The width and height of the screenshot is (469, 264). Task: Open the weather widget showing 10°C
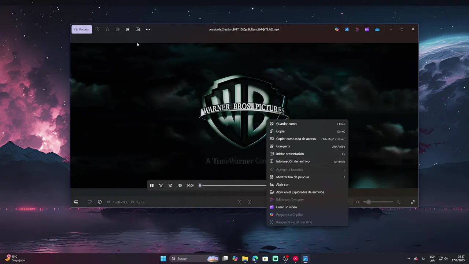tap(15, 258)
